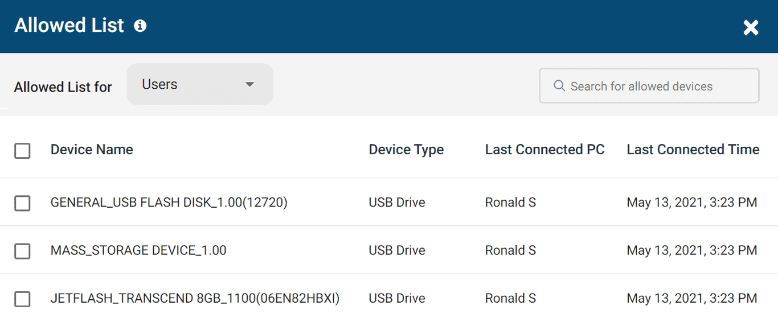The width and height of the screenshot is (778, 326).
Task: Click the dropdown arrow next to Users
Action: [x=249, y=85]
